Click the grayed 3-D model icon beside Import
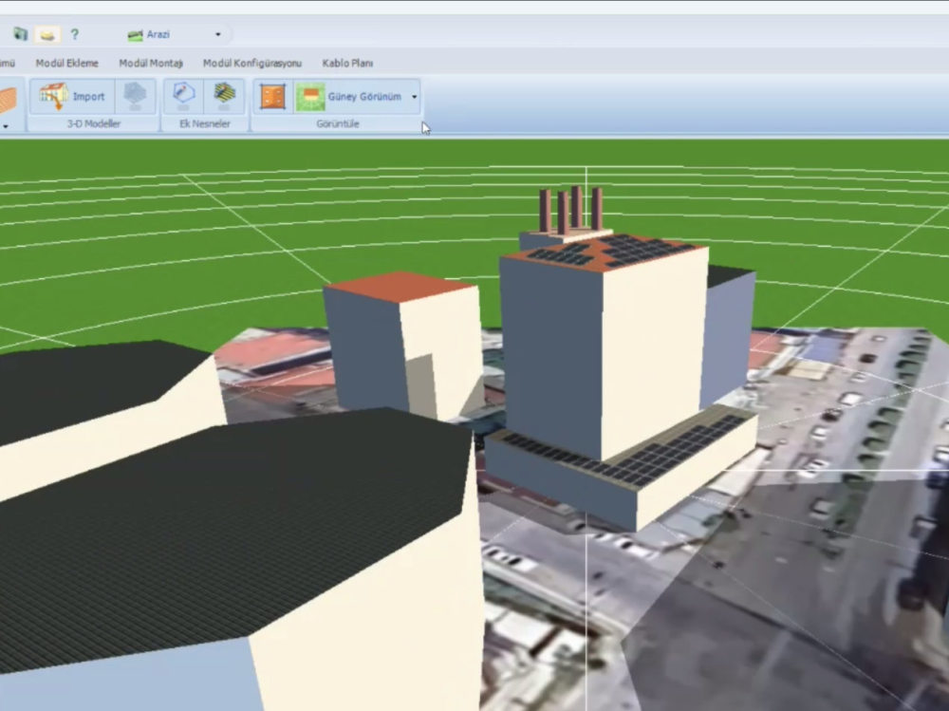 [132, 96]
